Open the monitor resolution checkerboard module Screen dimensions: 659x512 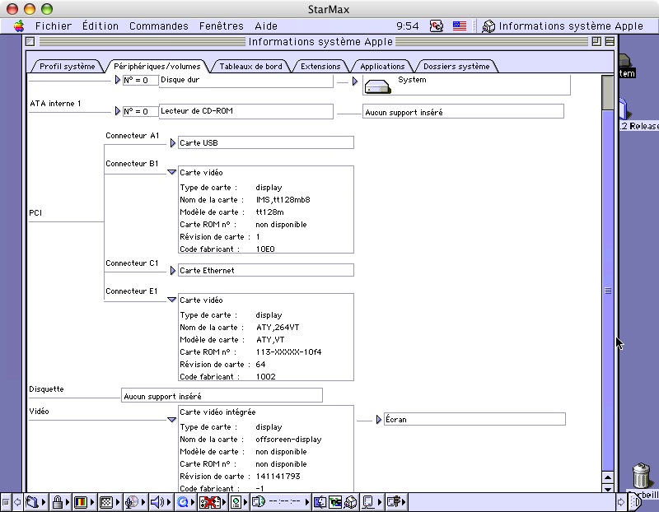pyautogui.click(x=109, y=502)
